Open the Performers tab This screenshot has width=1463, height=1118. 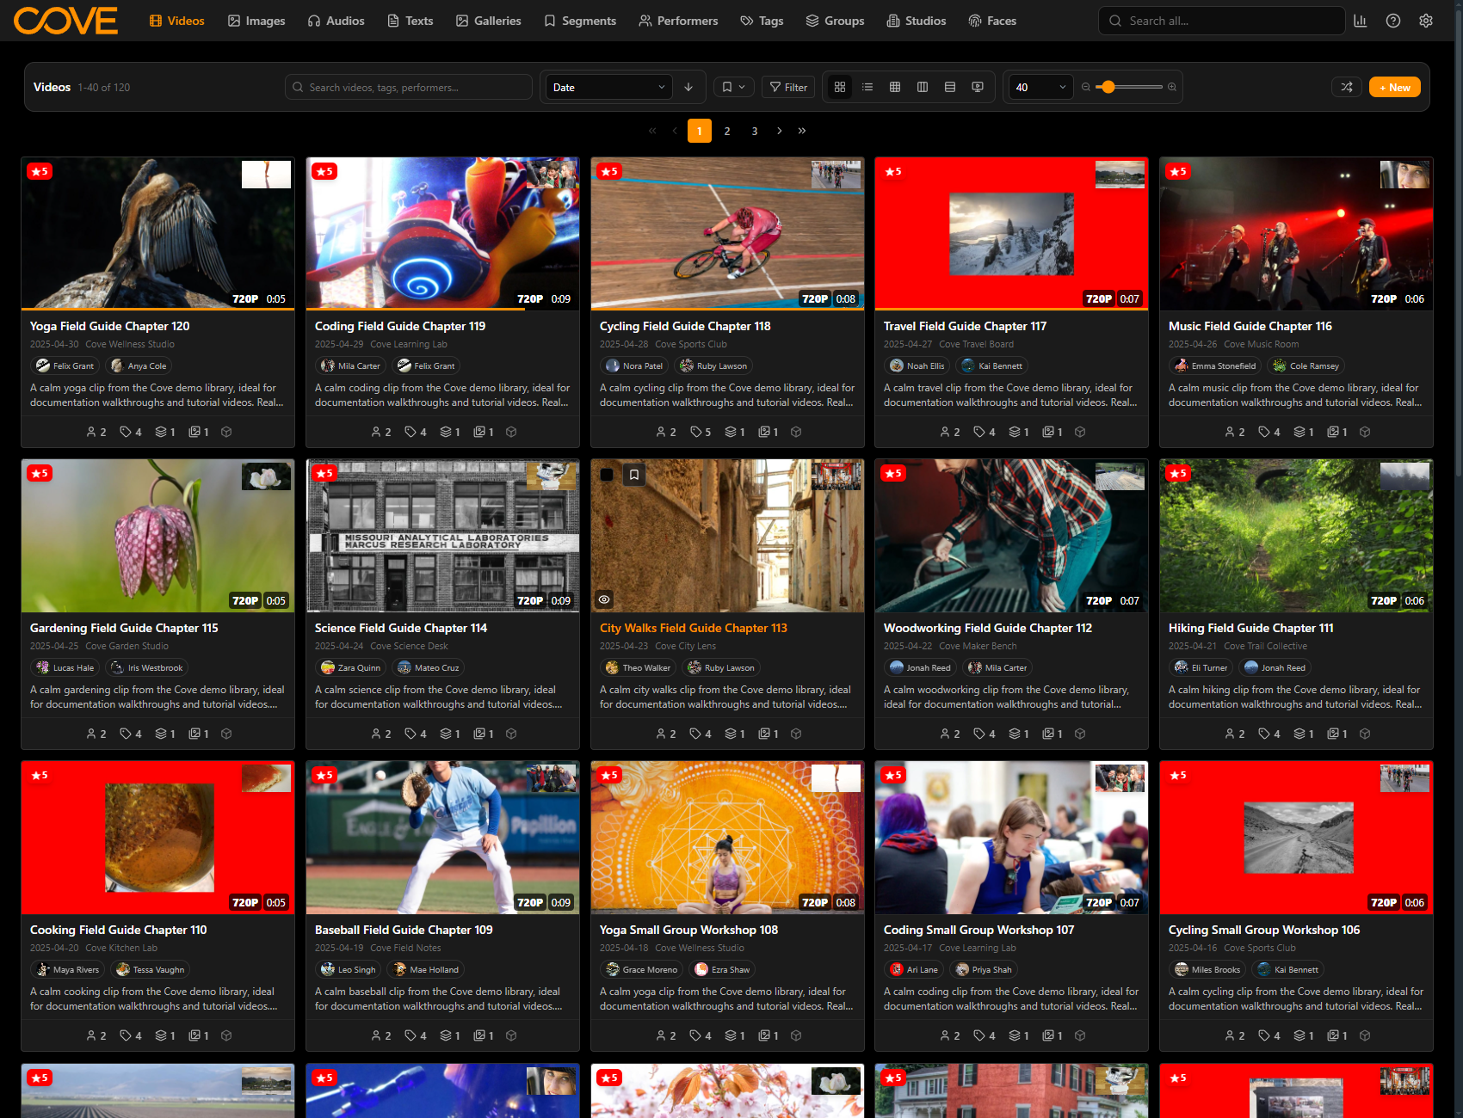pyautogui.click(x=678, y=21)
